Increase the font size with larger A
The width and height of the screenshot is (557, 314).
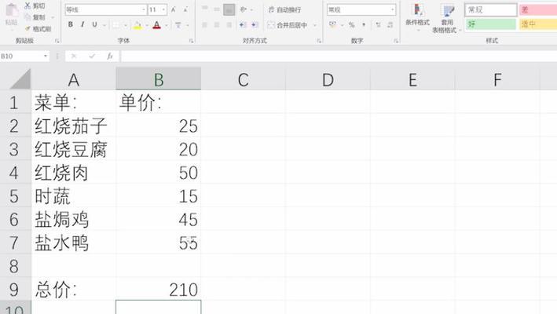pyautogui.click(x=174, y=9)
